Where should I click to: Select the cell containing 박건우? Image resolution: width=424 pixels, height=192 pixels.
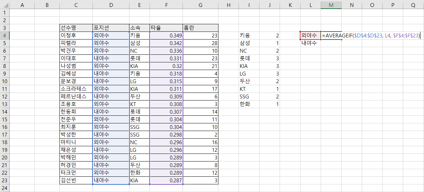click(76, 51)
